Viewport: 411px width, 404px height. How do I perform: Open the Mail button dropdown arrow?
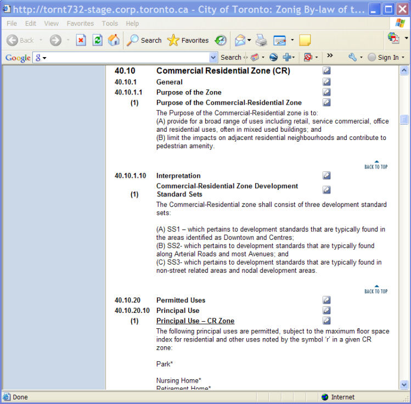[249, 40]
